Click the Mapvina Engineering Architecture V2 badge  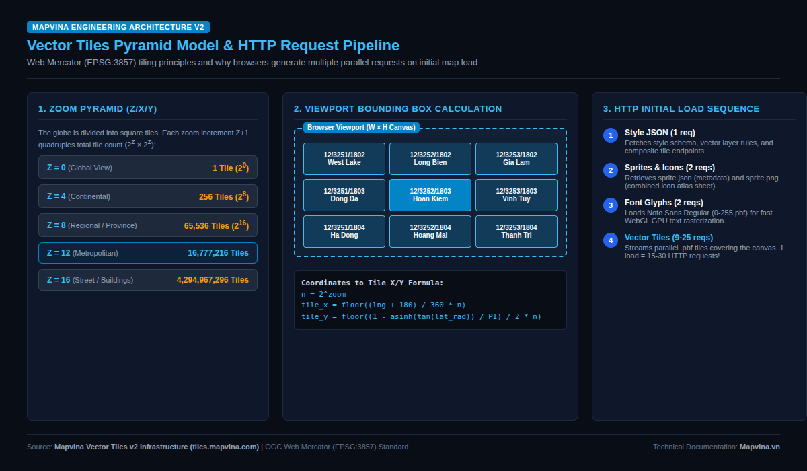118,27
